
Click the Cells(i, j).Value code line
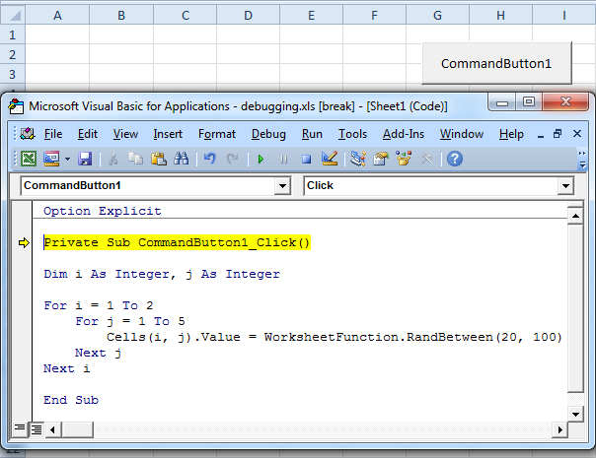pyautogui.click(x=335, y=337)
